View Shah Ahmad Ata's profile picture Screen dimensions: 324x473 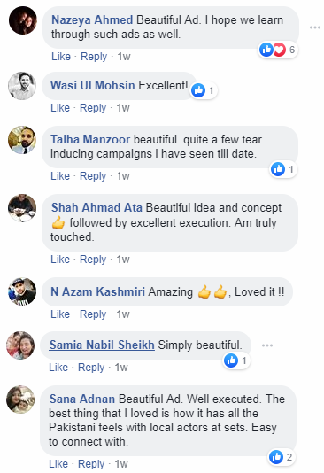click(x=22, y=208)
